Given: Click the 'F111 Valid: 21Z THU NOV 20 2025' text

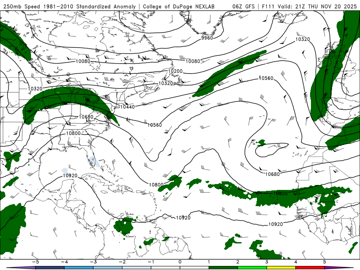Looking at the screenshot, I should point(309,6).
